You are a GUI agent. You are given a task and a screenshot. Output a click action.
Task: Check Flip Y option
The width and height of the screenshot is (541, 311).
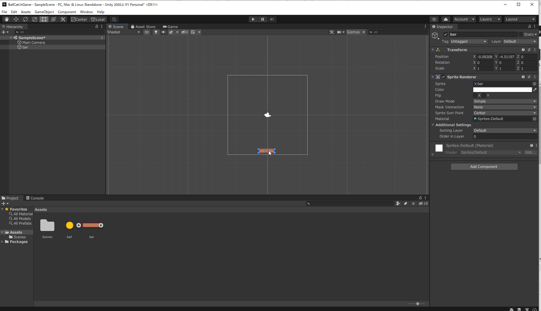pyautogui.click(x=485, y=96)
